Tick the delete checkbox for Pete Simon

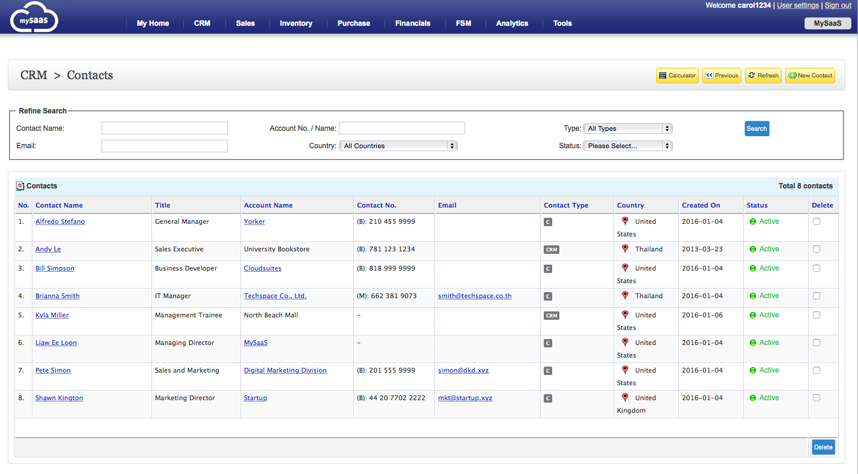pyautogui.click(x=816, y=370)
